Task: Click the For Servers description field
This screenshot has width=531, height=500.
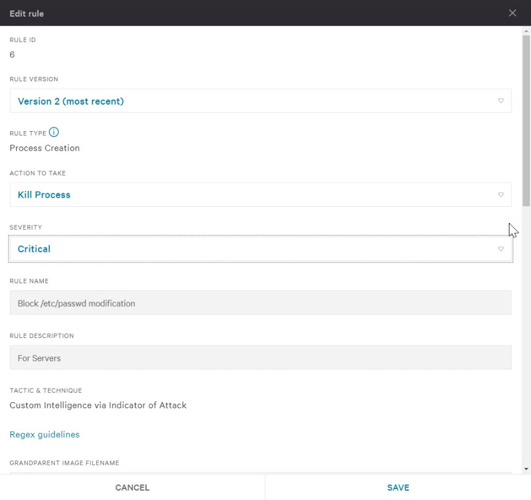Action: click(x=261, y=358)
